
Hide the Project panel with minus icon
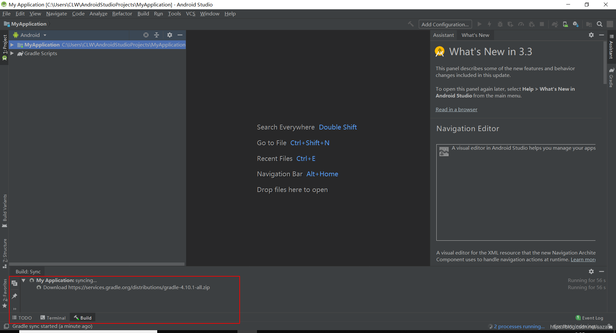click(180, 35)
